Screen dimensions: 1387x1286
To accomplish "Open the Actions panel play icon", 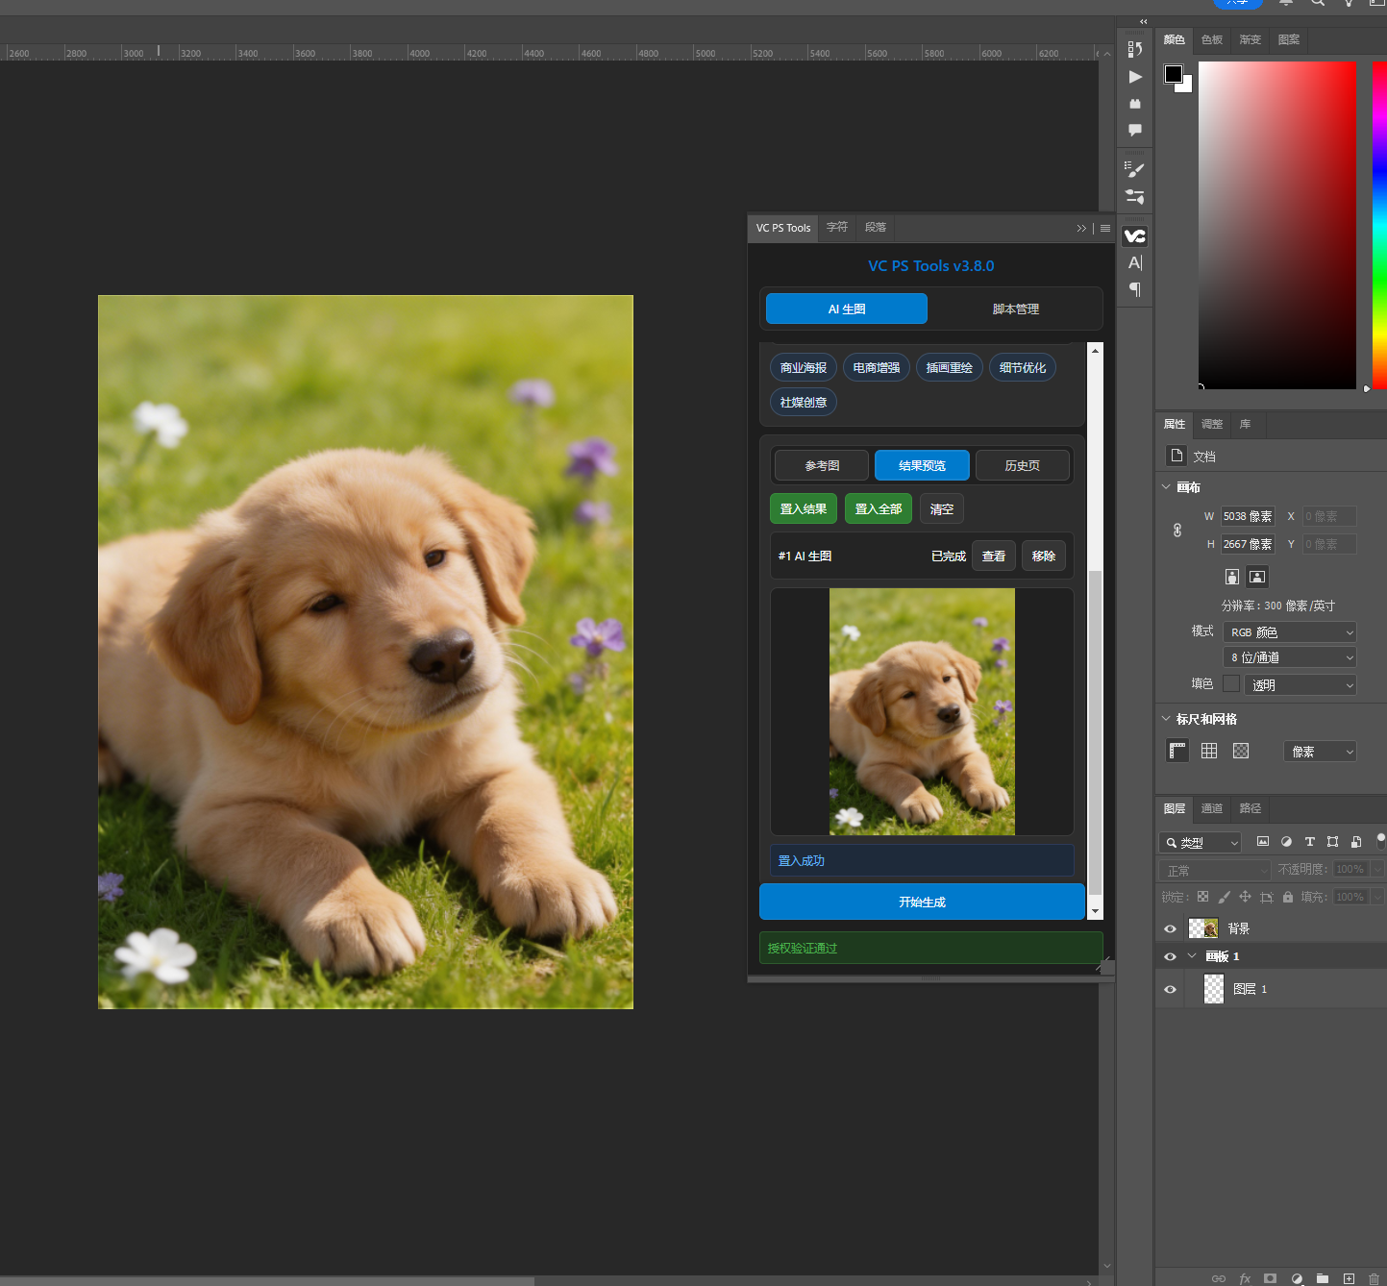I will 1135,77.
